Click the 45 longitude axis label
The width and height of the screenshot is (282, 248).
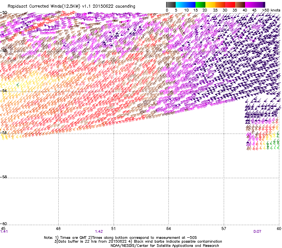coord(3,229)
